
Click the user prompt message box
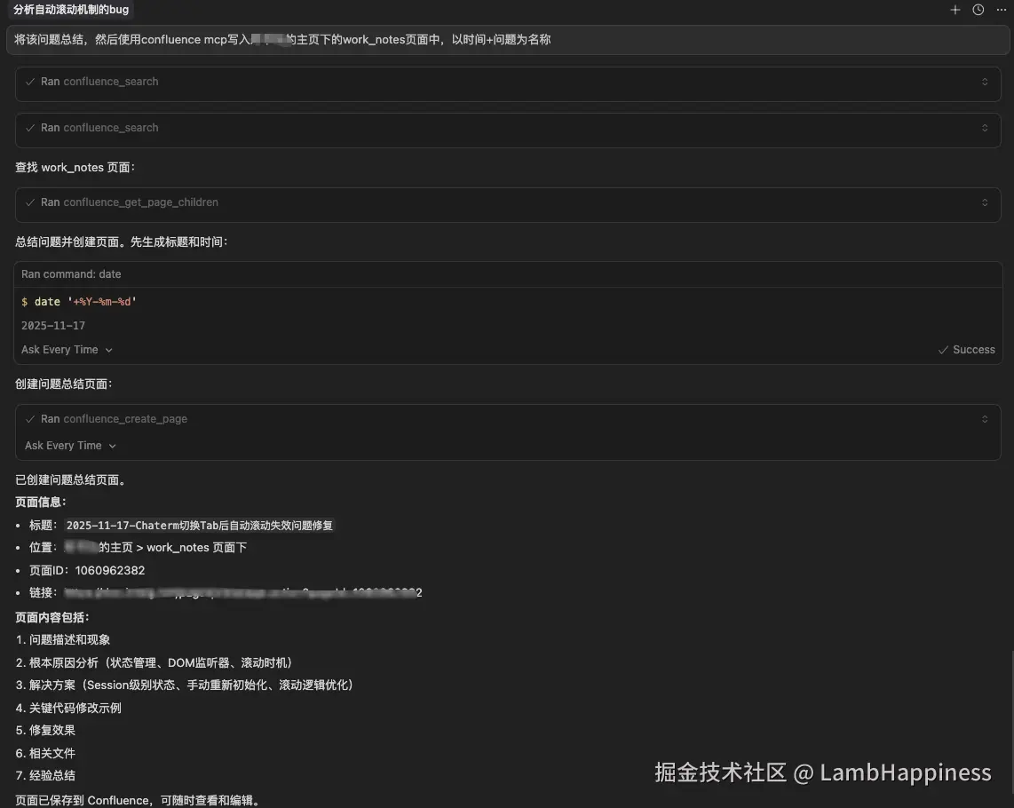(508, 39)
